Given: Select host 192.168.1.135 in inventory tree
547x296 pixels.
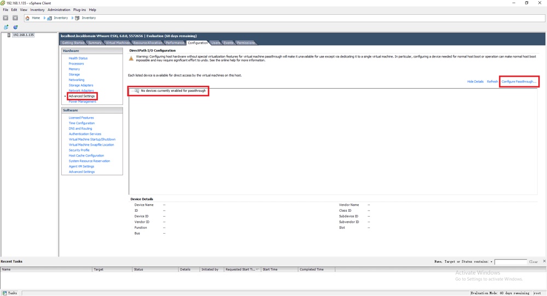Looking at the screenshot, I should coord(23,35).
